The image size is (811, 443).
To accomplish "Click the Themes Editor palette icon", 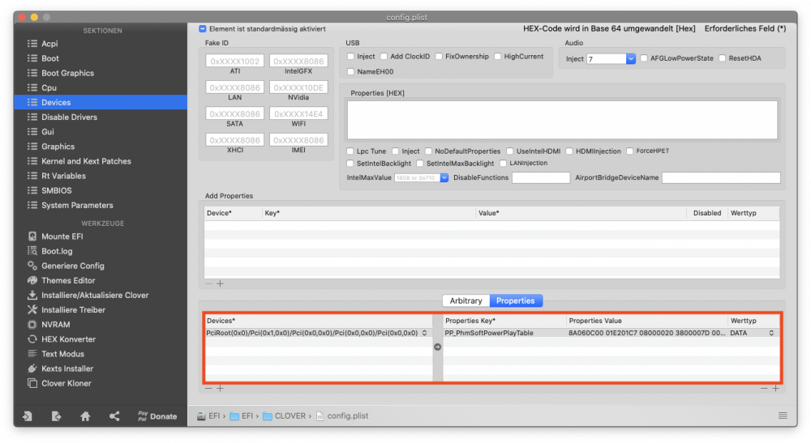I will pos(32,280).
